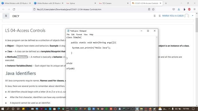Open the browser downloads panel
Image resolution: width=198 pixels, height=111 pixels.
pyautogui.click(x=179, y=9)
